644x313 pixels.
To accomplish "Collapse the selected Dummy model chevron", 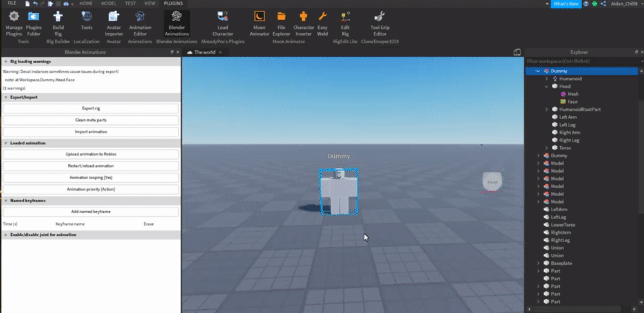I will pos(538,71).
